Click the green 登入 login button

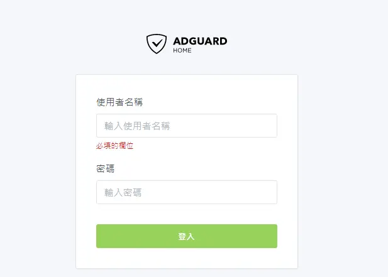point(187,236)
